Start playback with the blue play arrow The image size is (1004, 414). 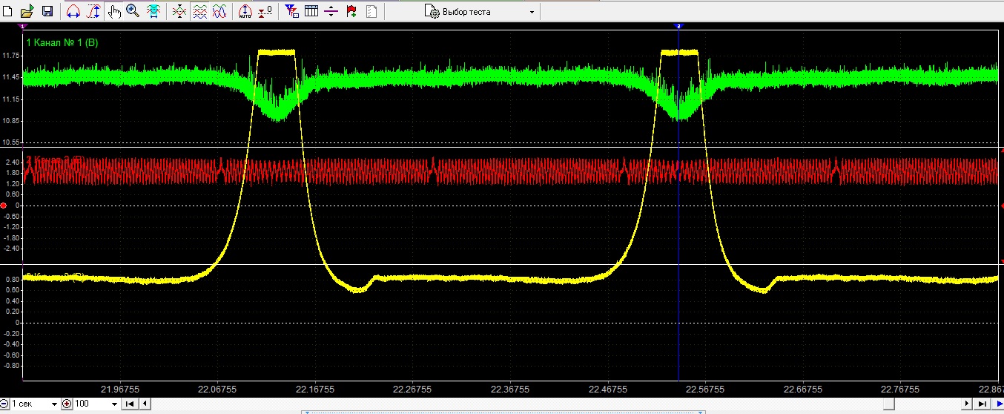(x=998, y=404)
